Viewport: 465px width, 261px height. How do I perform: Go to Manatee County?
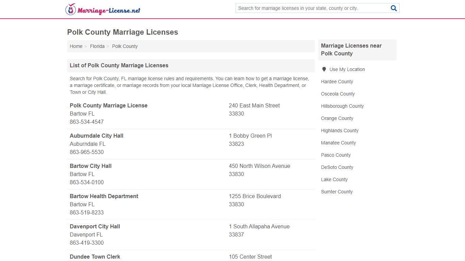[338, 143]
